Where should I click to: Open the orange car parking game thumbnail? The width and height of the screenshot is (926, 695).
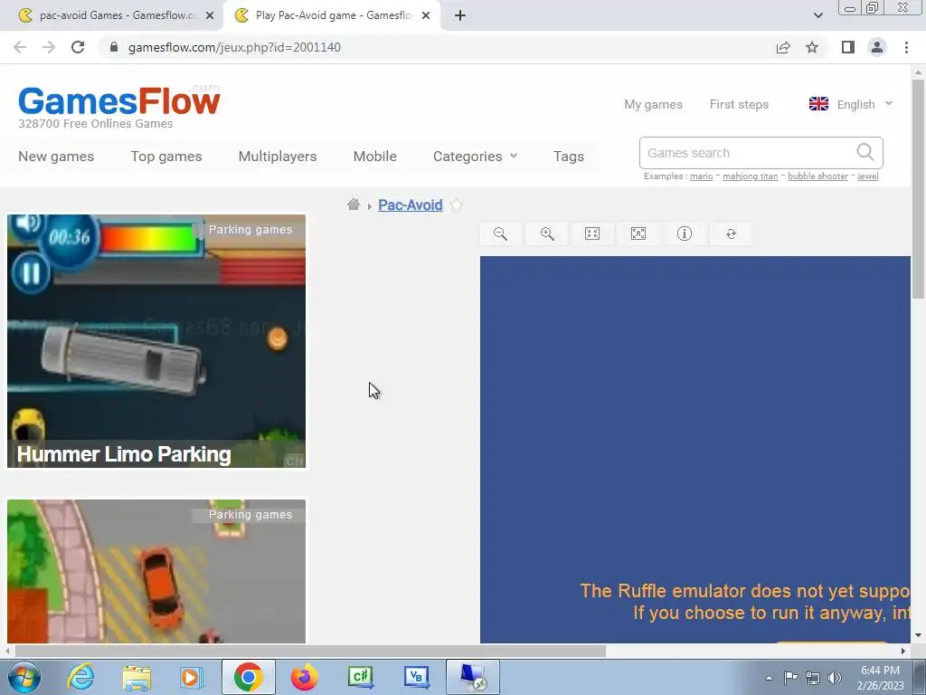coord(156,571)
